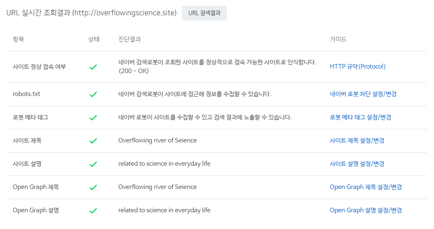Click green checkmark in robots.txt row
This screenshot has width=434, height=229.
[93, 94]
